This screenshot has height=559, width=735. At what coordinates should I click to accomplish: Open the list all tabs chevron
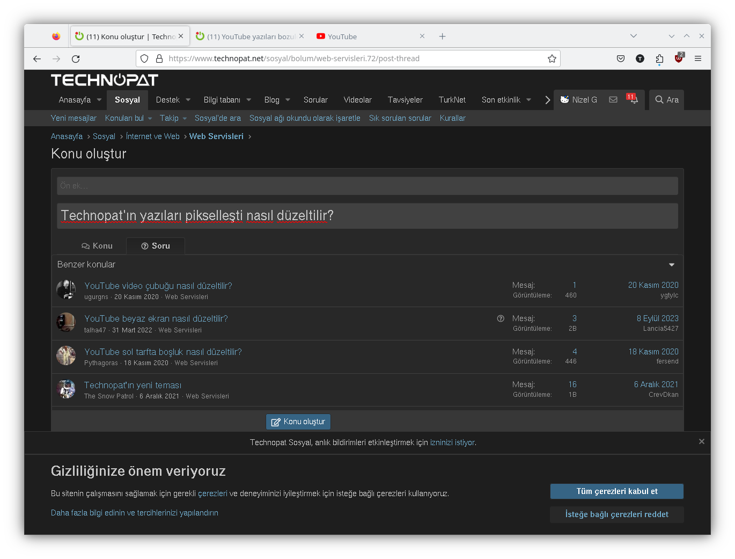(634, 36)
